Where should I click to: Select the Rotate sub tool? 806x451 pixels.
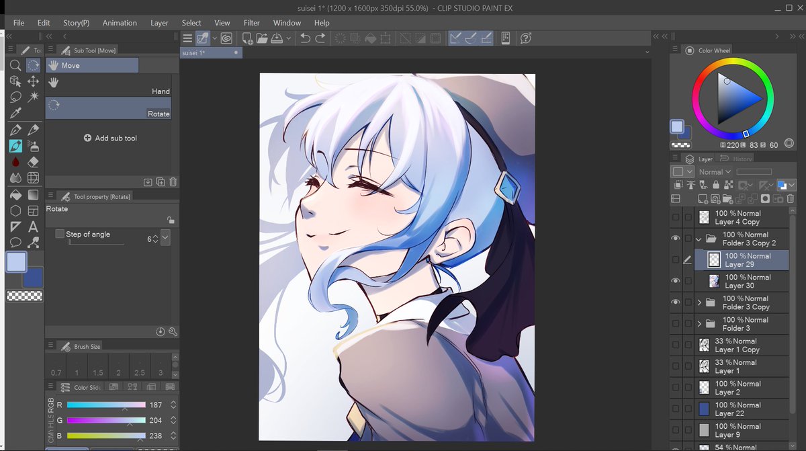(x=108, y=108)
